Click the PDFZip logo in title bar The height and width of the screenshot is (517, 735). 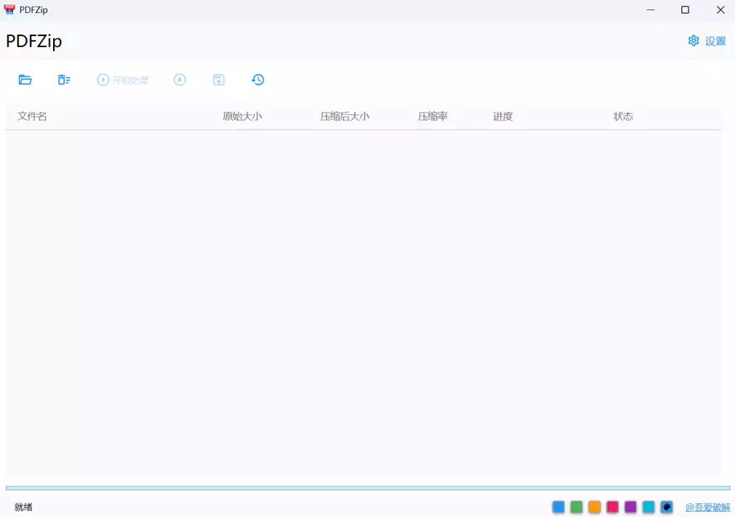10,10
